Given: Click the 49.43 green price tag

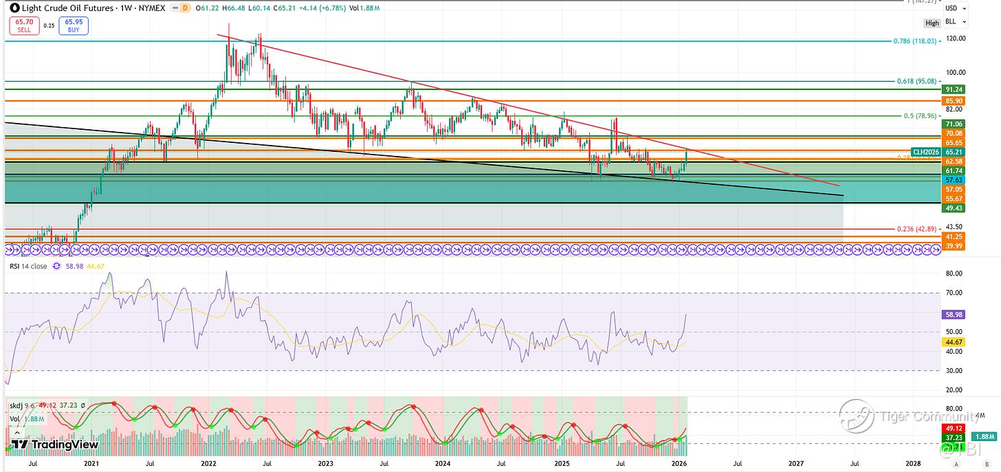Looking at the screenshot, I should (x=954, y=207).
